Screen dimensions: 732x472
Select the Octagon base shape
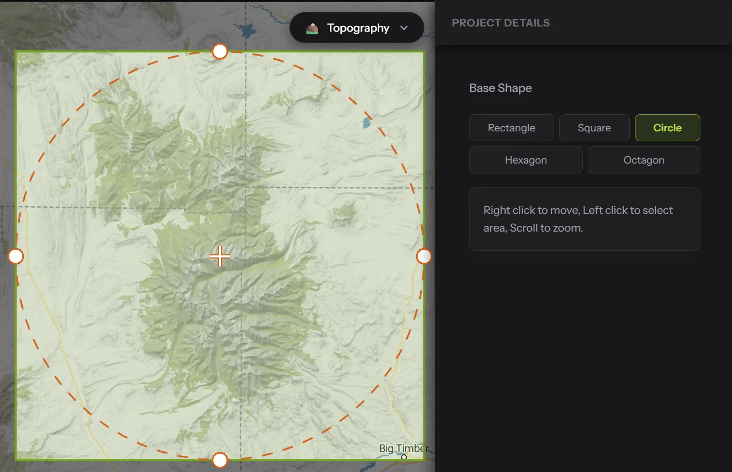(x=644, y=160)
